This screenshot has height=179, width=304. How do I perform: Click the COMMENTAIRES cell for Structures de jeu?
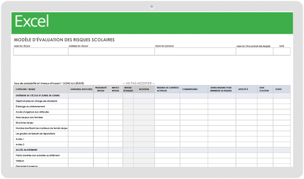point(194,123)
